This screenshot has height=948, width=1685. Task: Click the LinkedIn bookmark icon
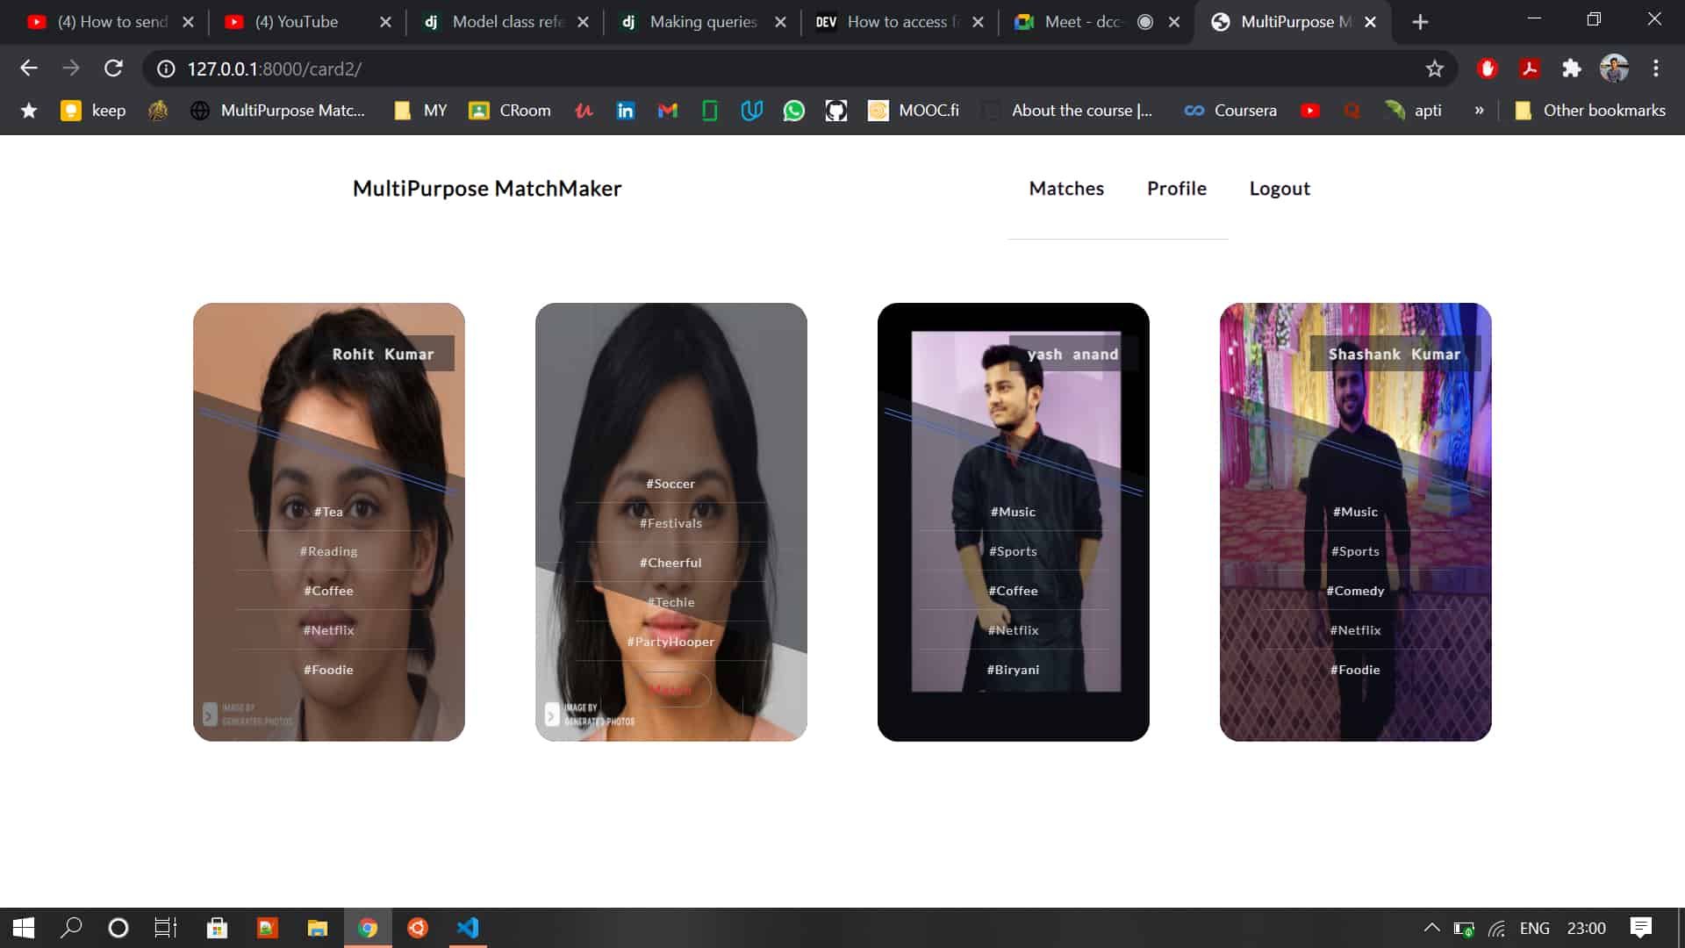click(625, 111)
